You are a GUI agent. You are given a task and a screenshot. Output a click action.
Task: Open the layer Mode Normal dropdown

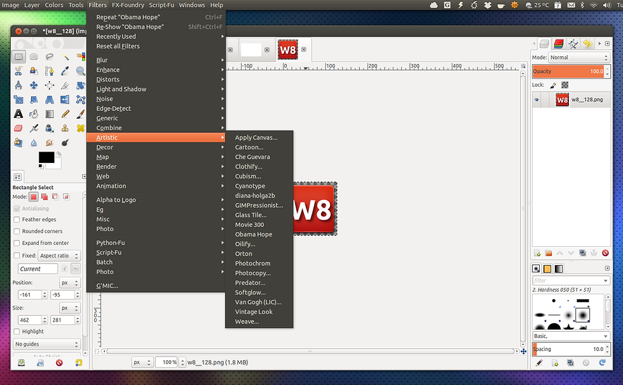pos(579,58)
